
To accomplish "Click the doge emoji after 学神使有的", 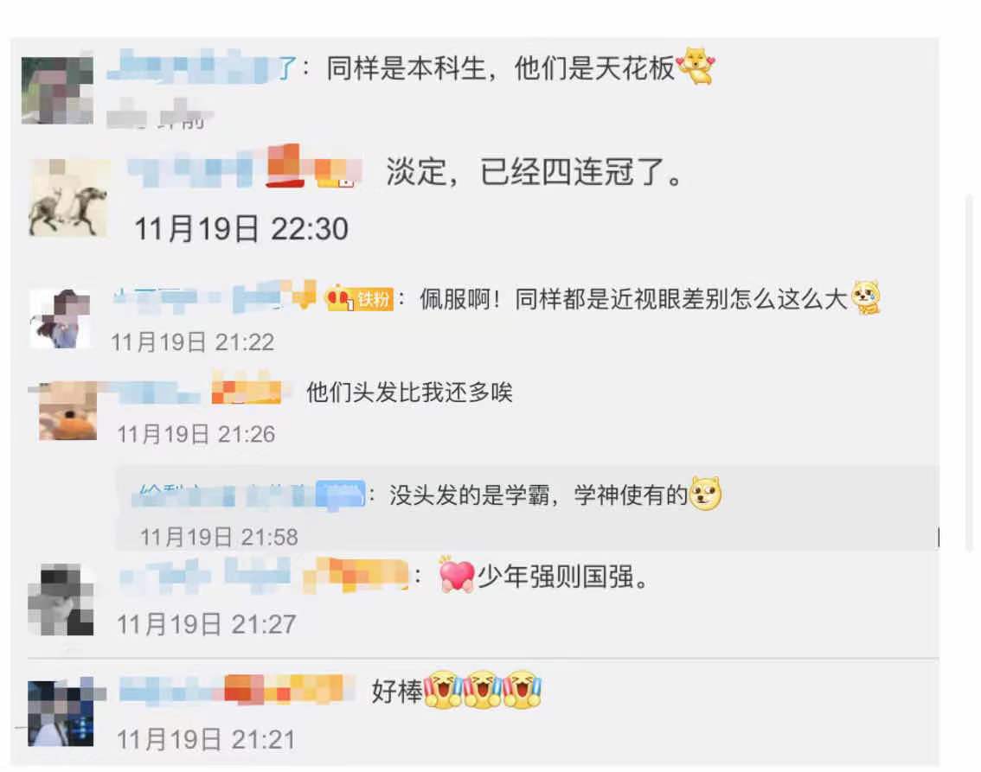I will pos(705,494).
